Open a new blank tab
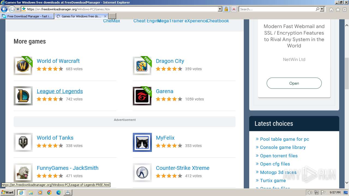349x196 pixels. (112, 16)
